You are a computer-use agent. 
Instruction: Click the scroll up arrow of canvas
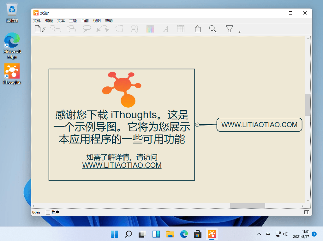308,39
